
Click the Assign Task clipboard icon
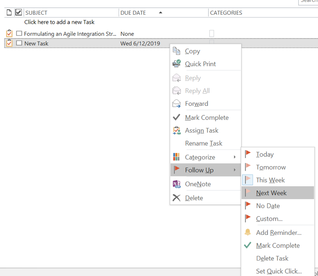(x=176, y=130)
